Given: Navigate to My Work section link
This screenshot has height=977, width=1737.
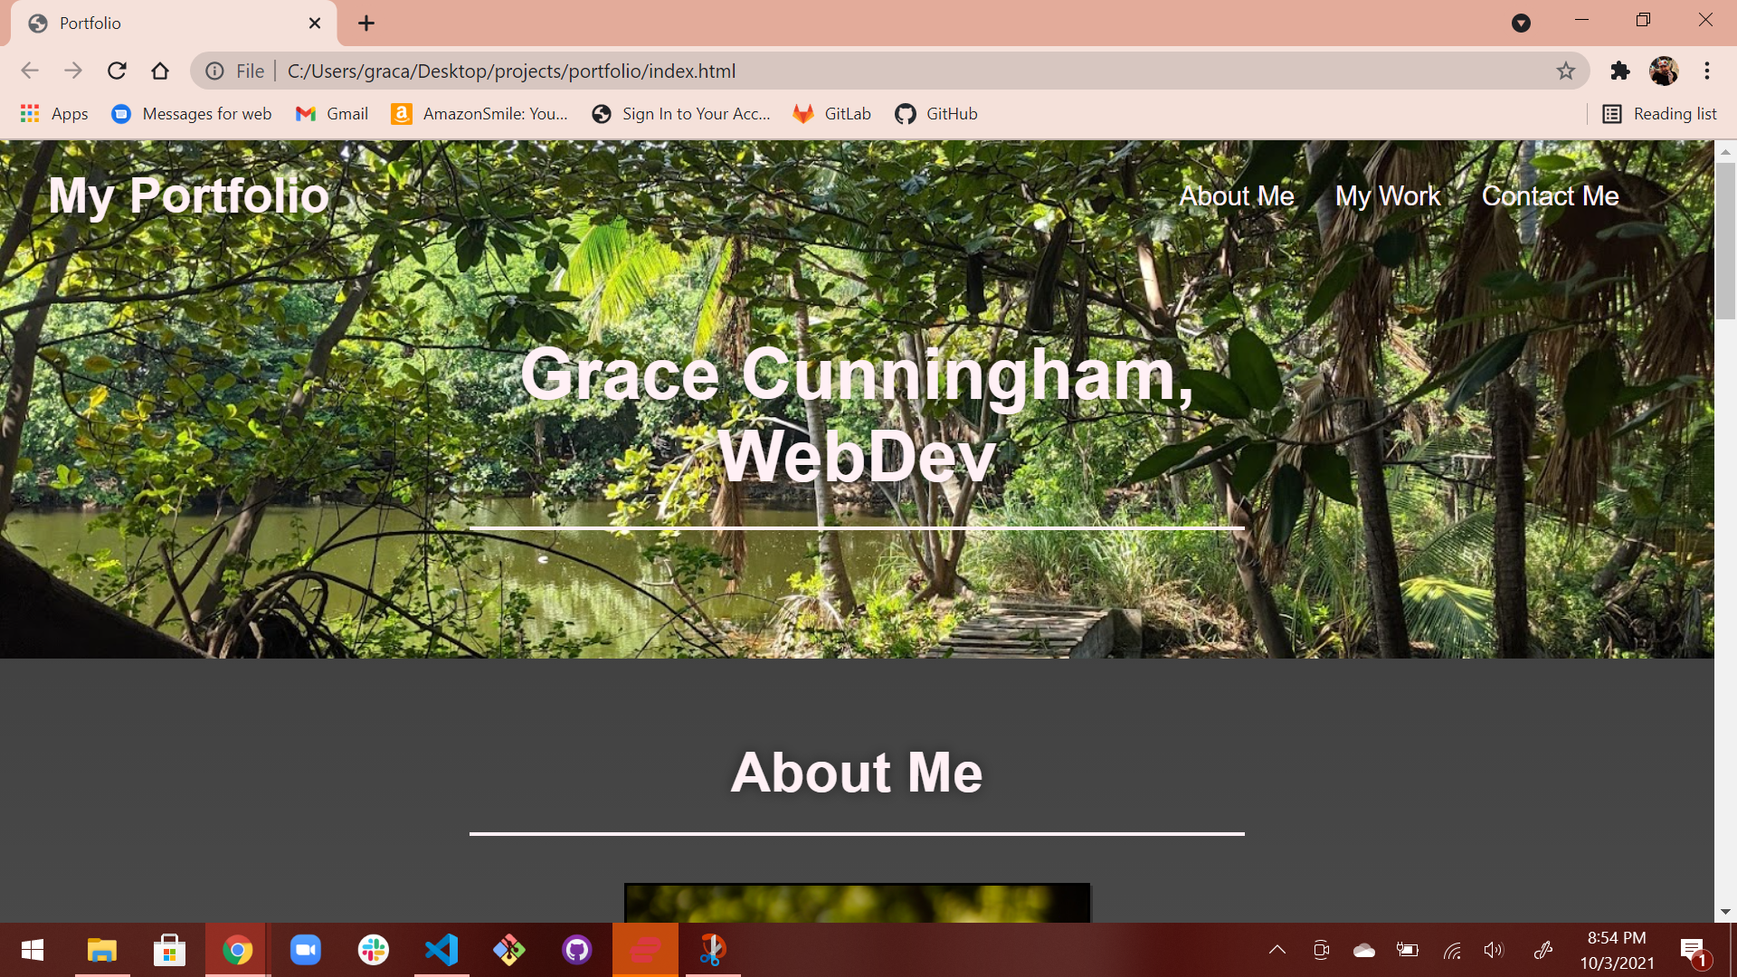Looking at the screenshot, I should click(x=1388, y=196).
